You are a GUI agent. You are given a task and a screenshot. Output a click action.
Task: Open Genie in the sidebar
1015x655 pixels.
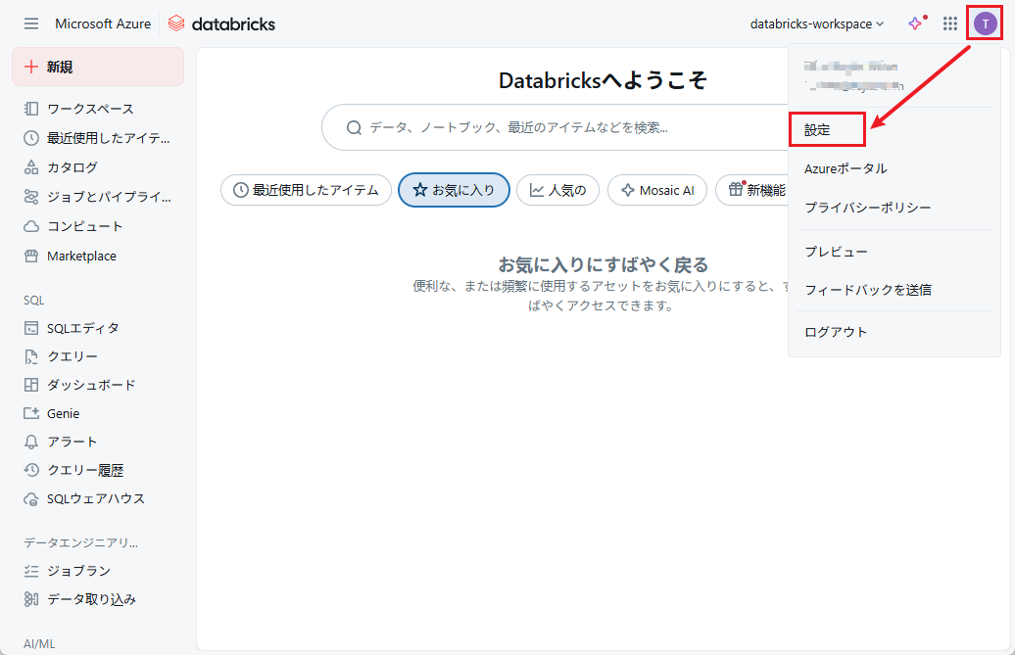(63, 413)
